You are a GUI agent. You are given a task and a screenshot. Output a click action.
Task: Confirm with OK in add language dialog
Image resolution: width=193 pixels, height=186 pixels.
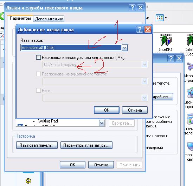pos(107,110)
